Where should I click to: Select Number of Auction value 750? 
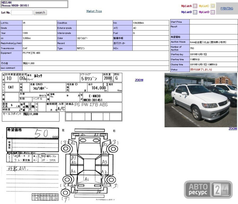coord(192,48)
